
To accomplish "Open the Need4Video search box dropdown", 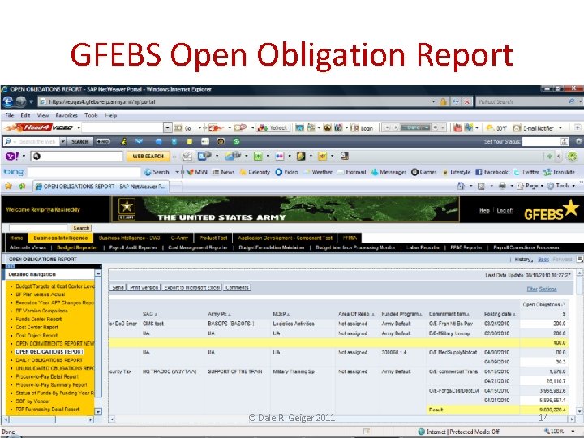I will tap(168, 128).
